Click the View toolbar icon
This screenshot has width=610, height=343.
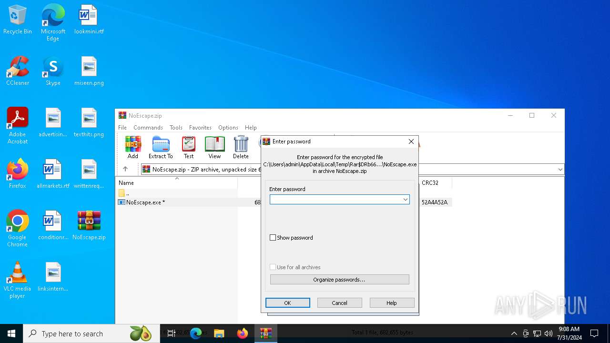[214, 147]
